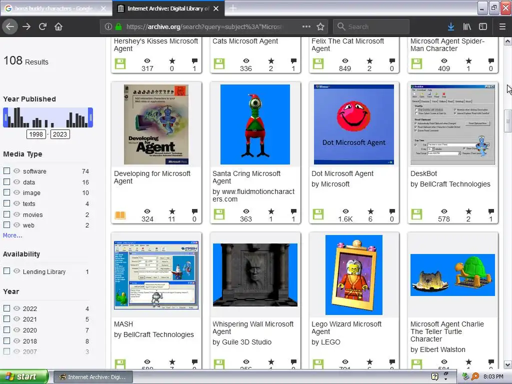Viewport: 512px width, 384px height.
Task: Go back to the previous page
Action: point(10,26)
